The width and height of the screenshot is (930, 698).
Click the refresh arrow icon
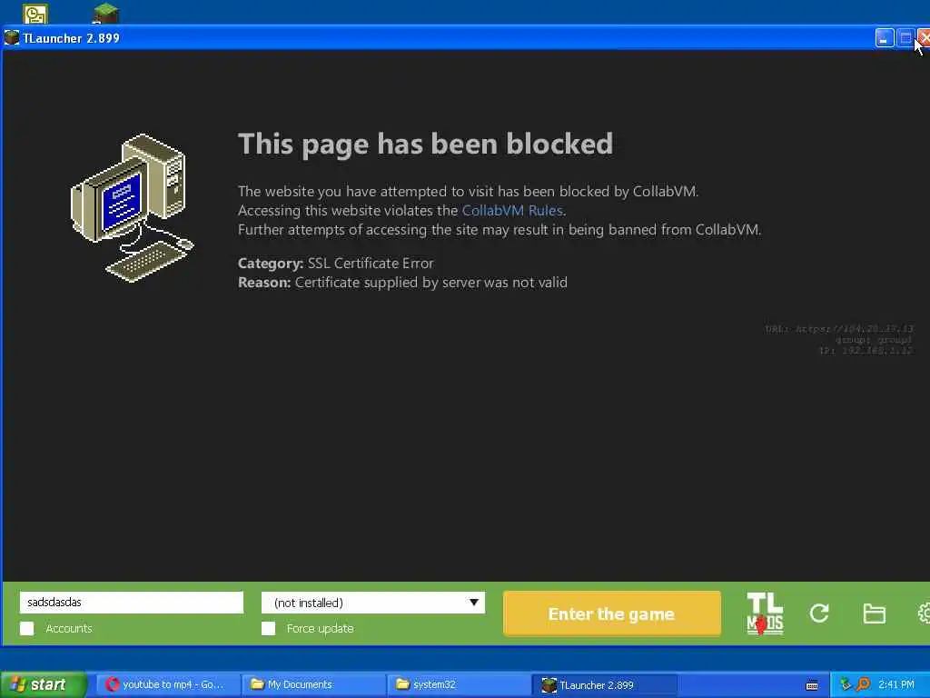tap(819, 613)
